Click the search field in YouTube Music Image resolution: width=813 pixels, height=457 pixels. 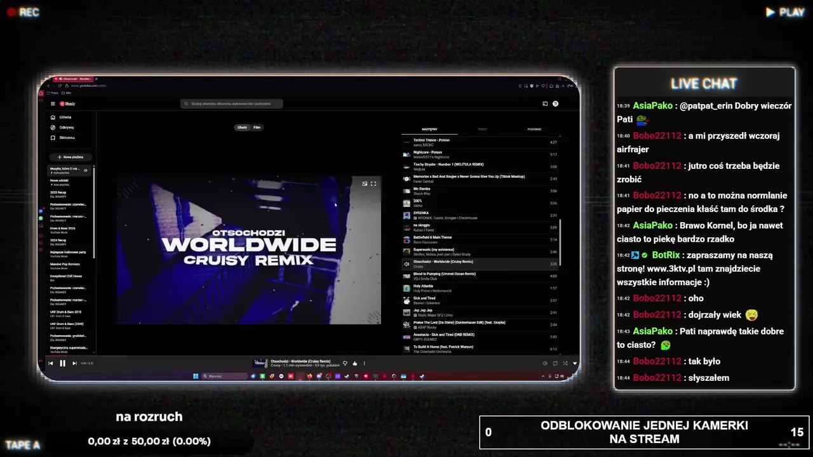[x=231, y=103]
